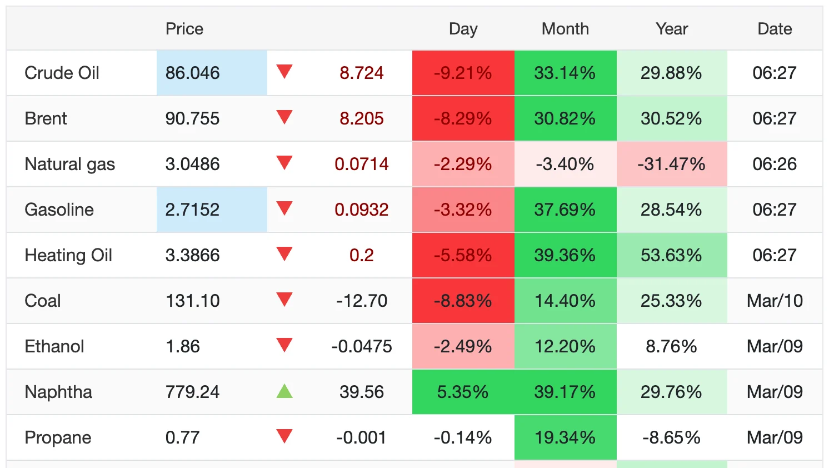Click the Coal row red down arrow
This screenshot has height=468, width=829.
point(284,300)
